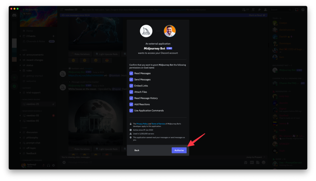The width and height of the screenshot is (316, 181).
Task: Collapse the INFO channel category
Action: pos(24,50)
